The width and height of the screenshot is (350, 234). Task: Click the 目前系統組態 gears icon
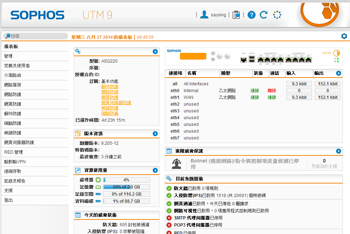coord(169,179)
